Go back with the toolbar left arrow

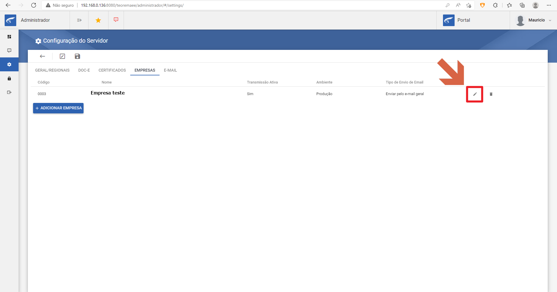pyautogui.click(x=42, y=56)
